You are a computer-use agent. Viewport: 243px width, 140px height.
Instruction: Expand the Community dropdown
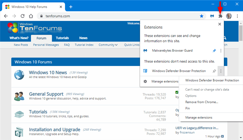click(108, 45)
